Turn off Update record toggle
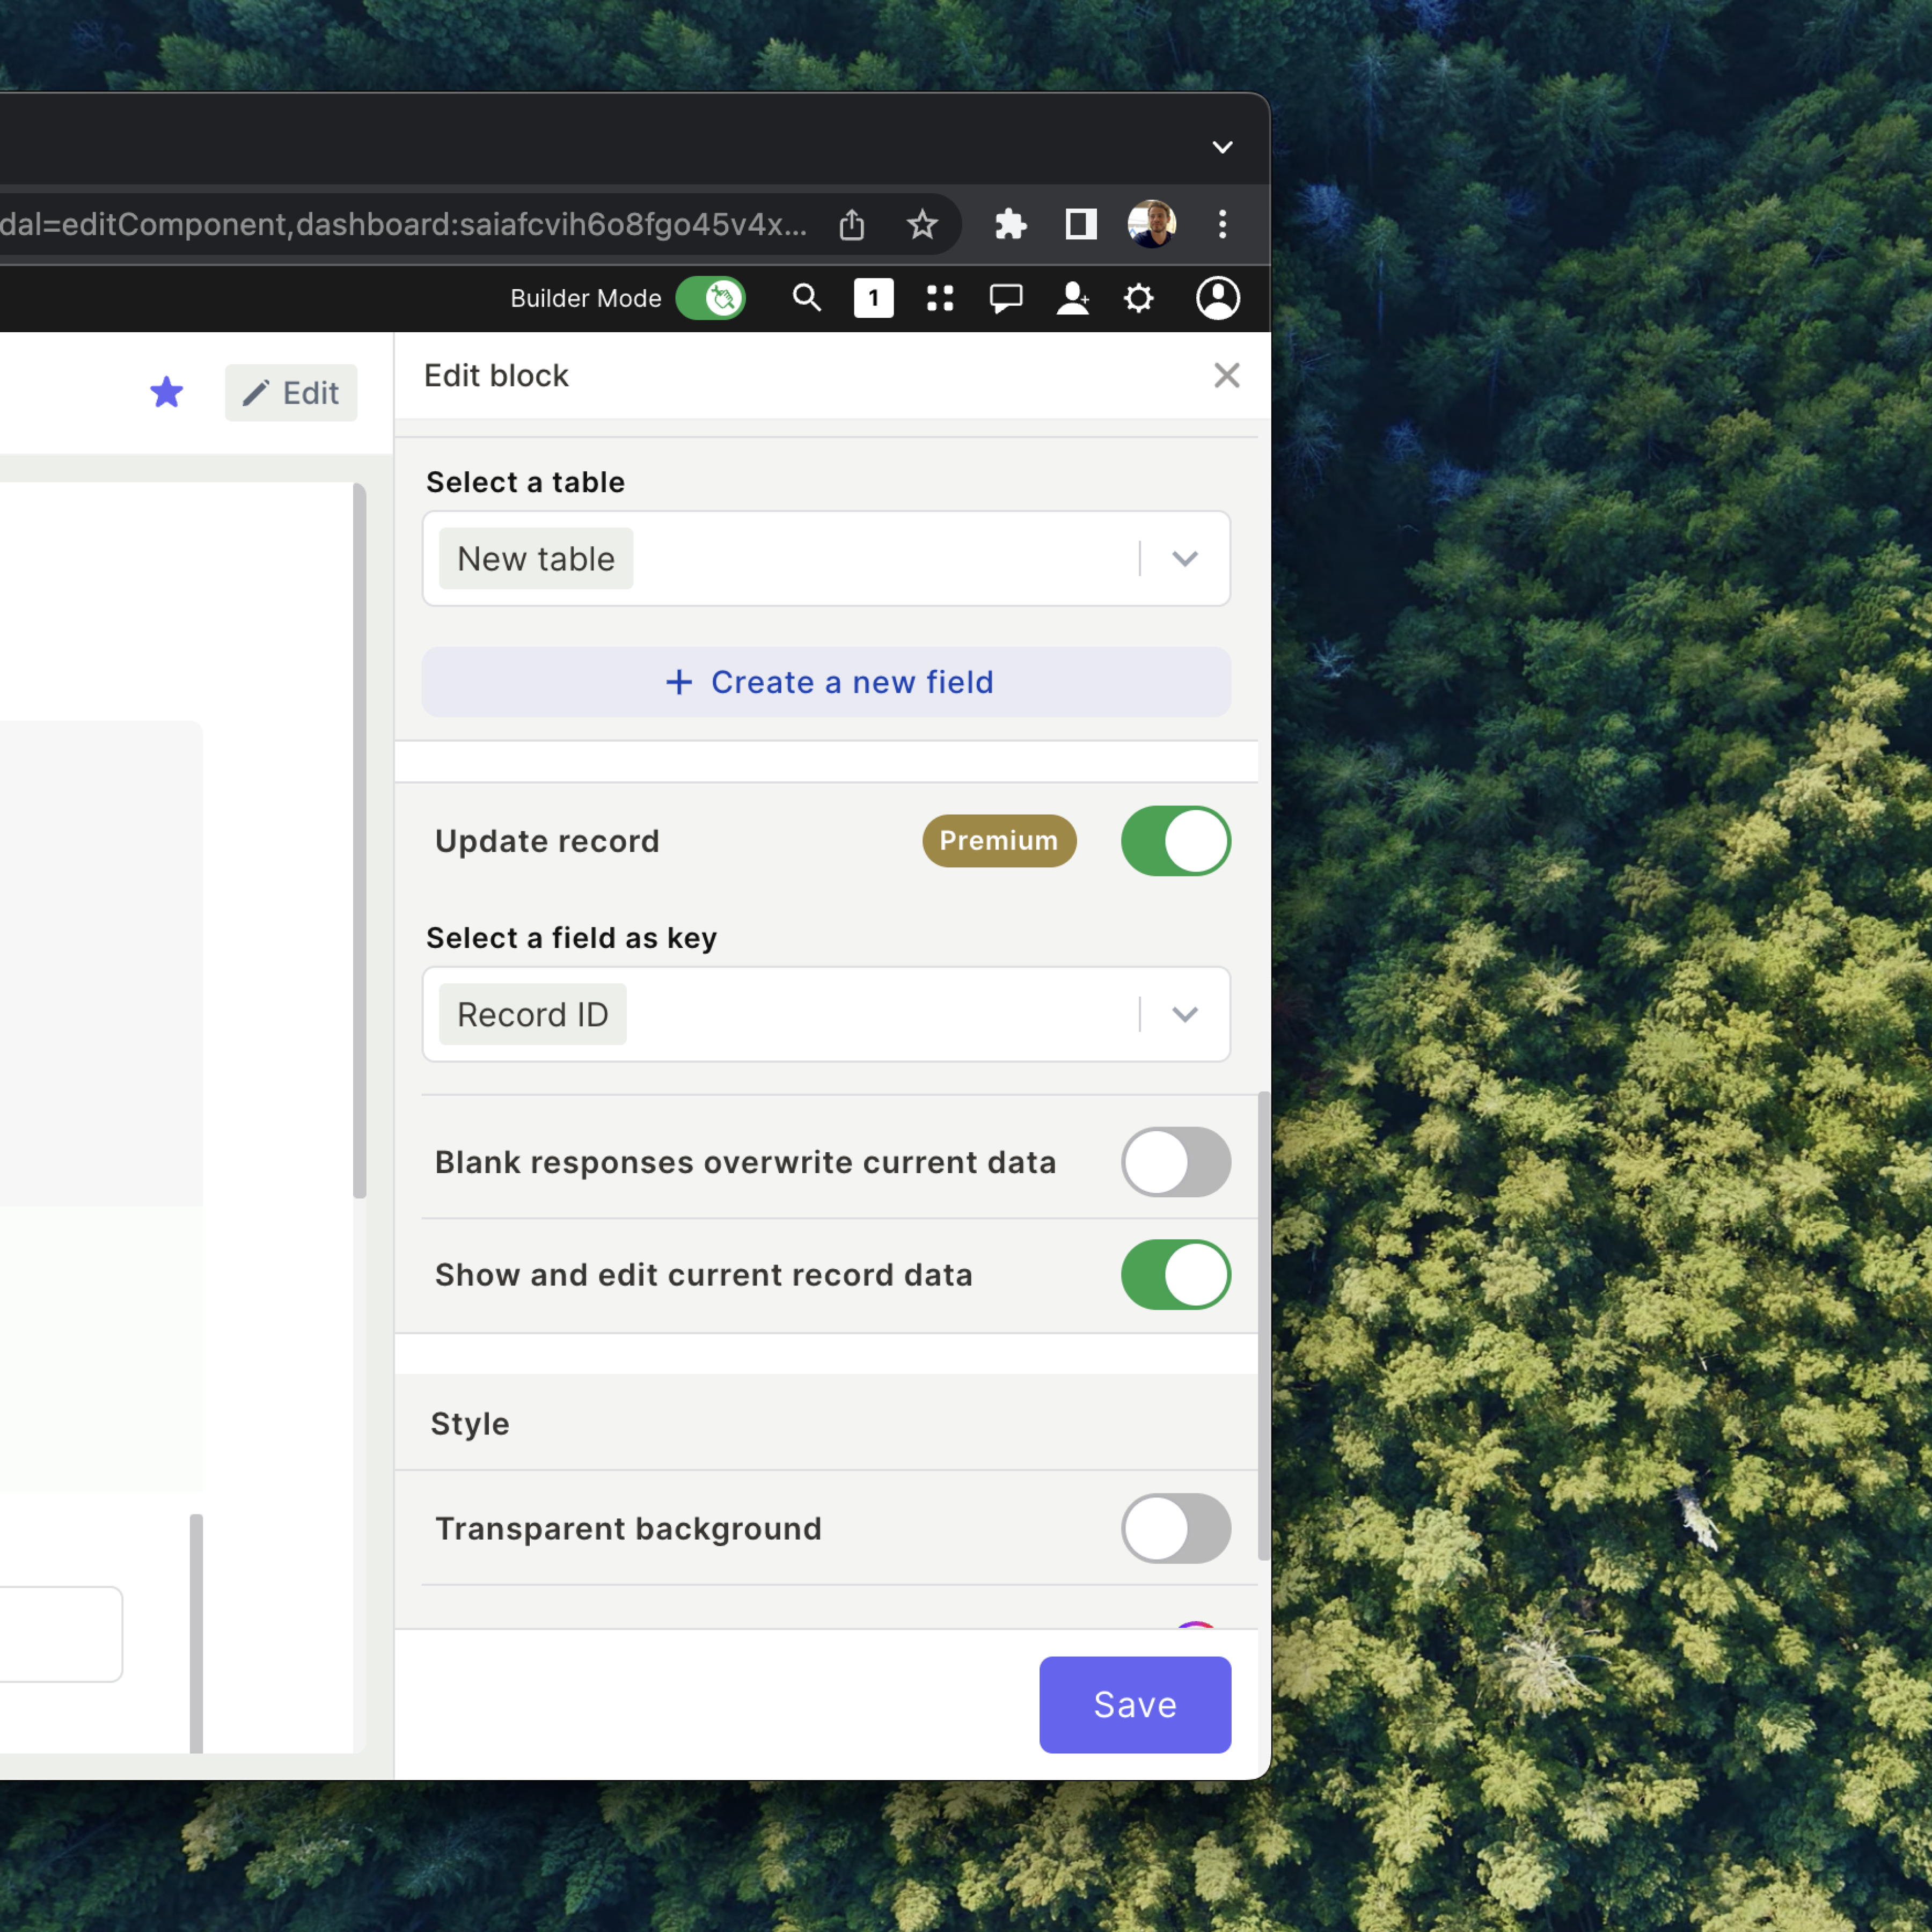This screenshot has height=1932, width=1932. (x=1175, y=841)
